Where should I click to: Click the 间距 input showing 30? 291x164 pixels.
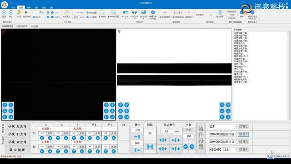(x=150, y=133)
